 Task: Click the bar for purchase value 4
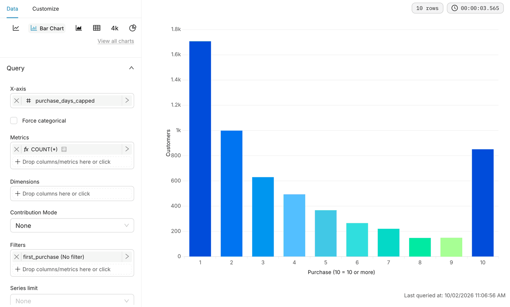(294, 225)
